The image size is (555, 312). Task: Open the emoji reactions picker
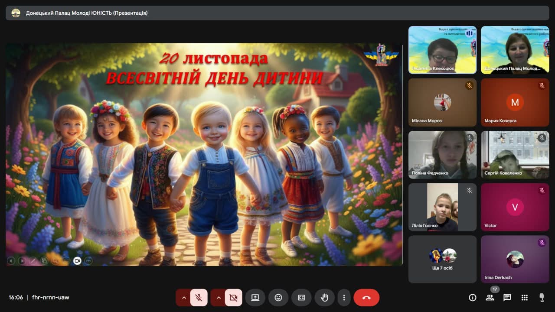[x=278, y=298]
